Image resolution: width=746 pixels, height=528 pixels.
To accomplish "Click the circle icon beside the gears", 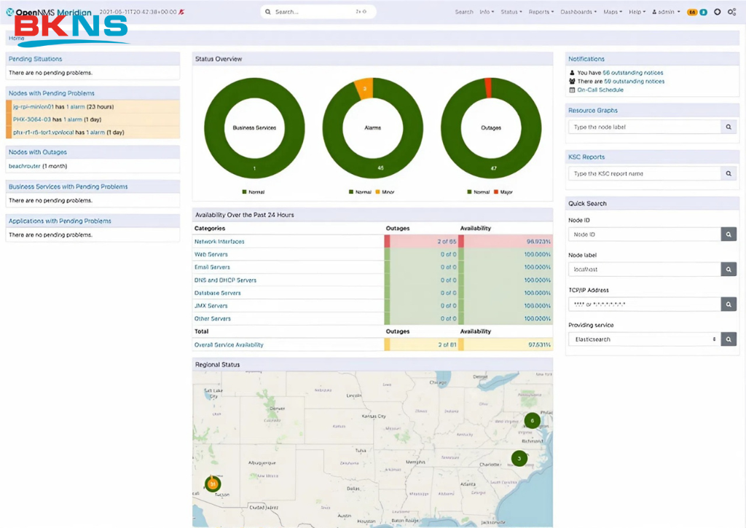I will [717, 12].
